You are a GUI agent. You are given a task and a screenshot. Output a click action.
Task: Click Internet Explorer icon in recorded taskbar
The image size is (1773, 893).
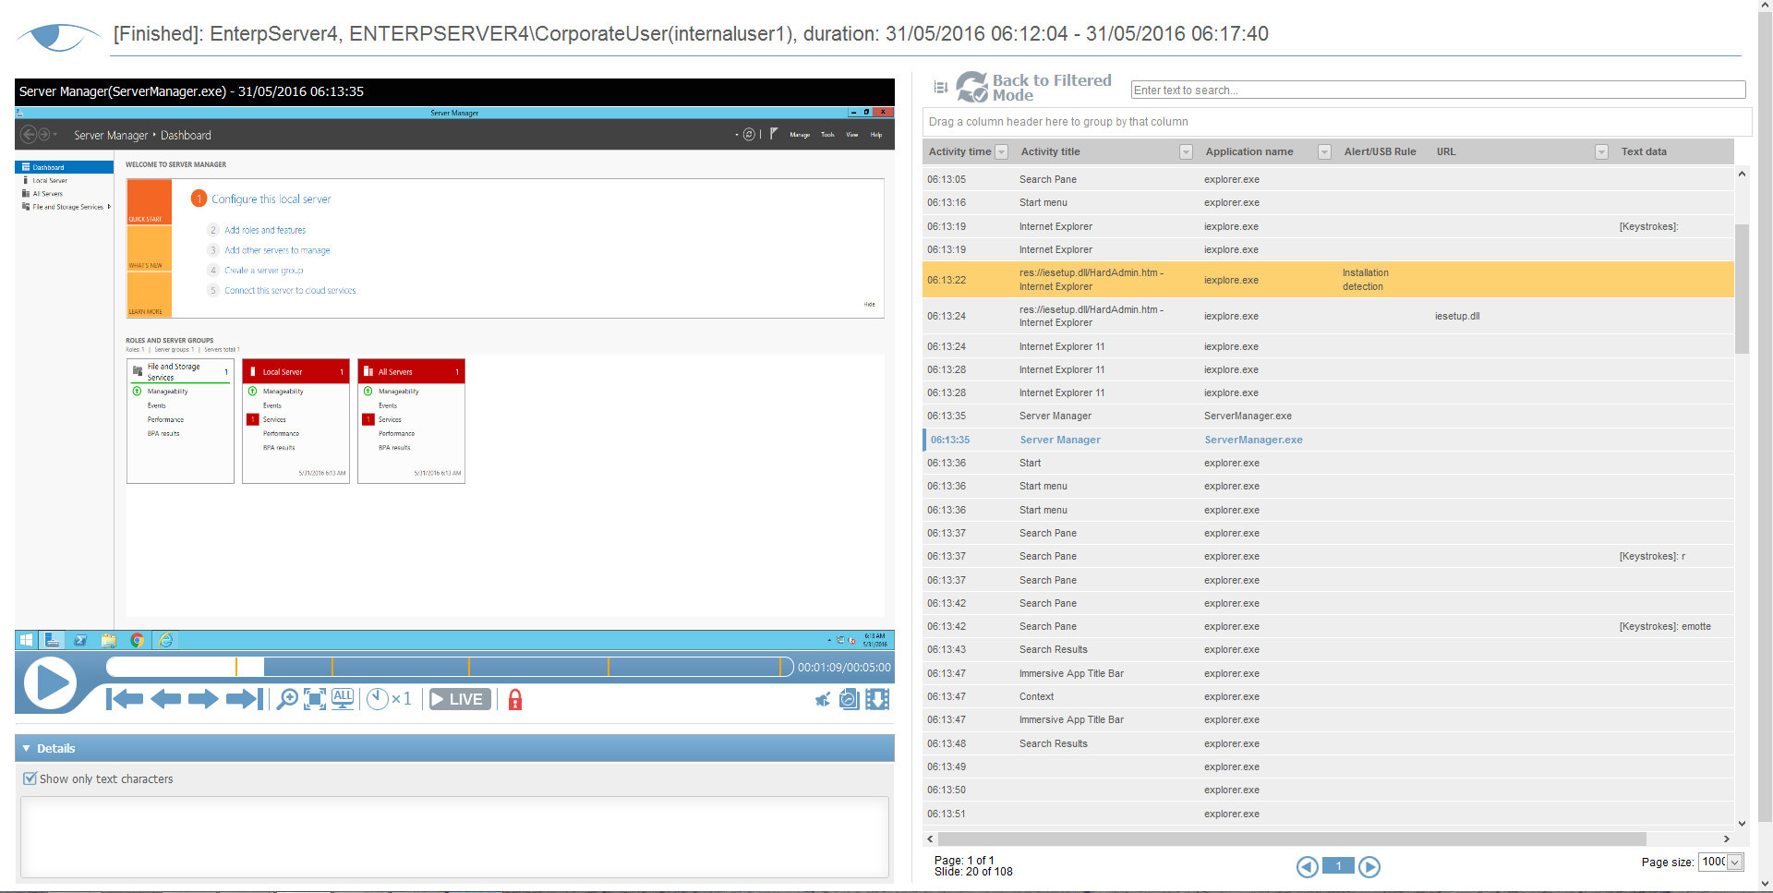(x=165, y=640)
